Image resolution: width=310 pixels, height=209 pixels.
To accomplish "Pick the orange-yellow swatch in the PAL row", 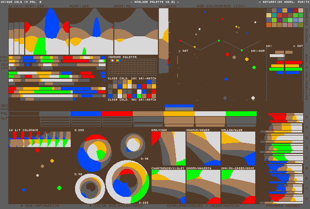I will click(x=179, y=114).
